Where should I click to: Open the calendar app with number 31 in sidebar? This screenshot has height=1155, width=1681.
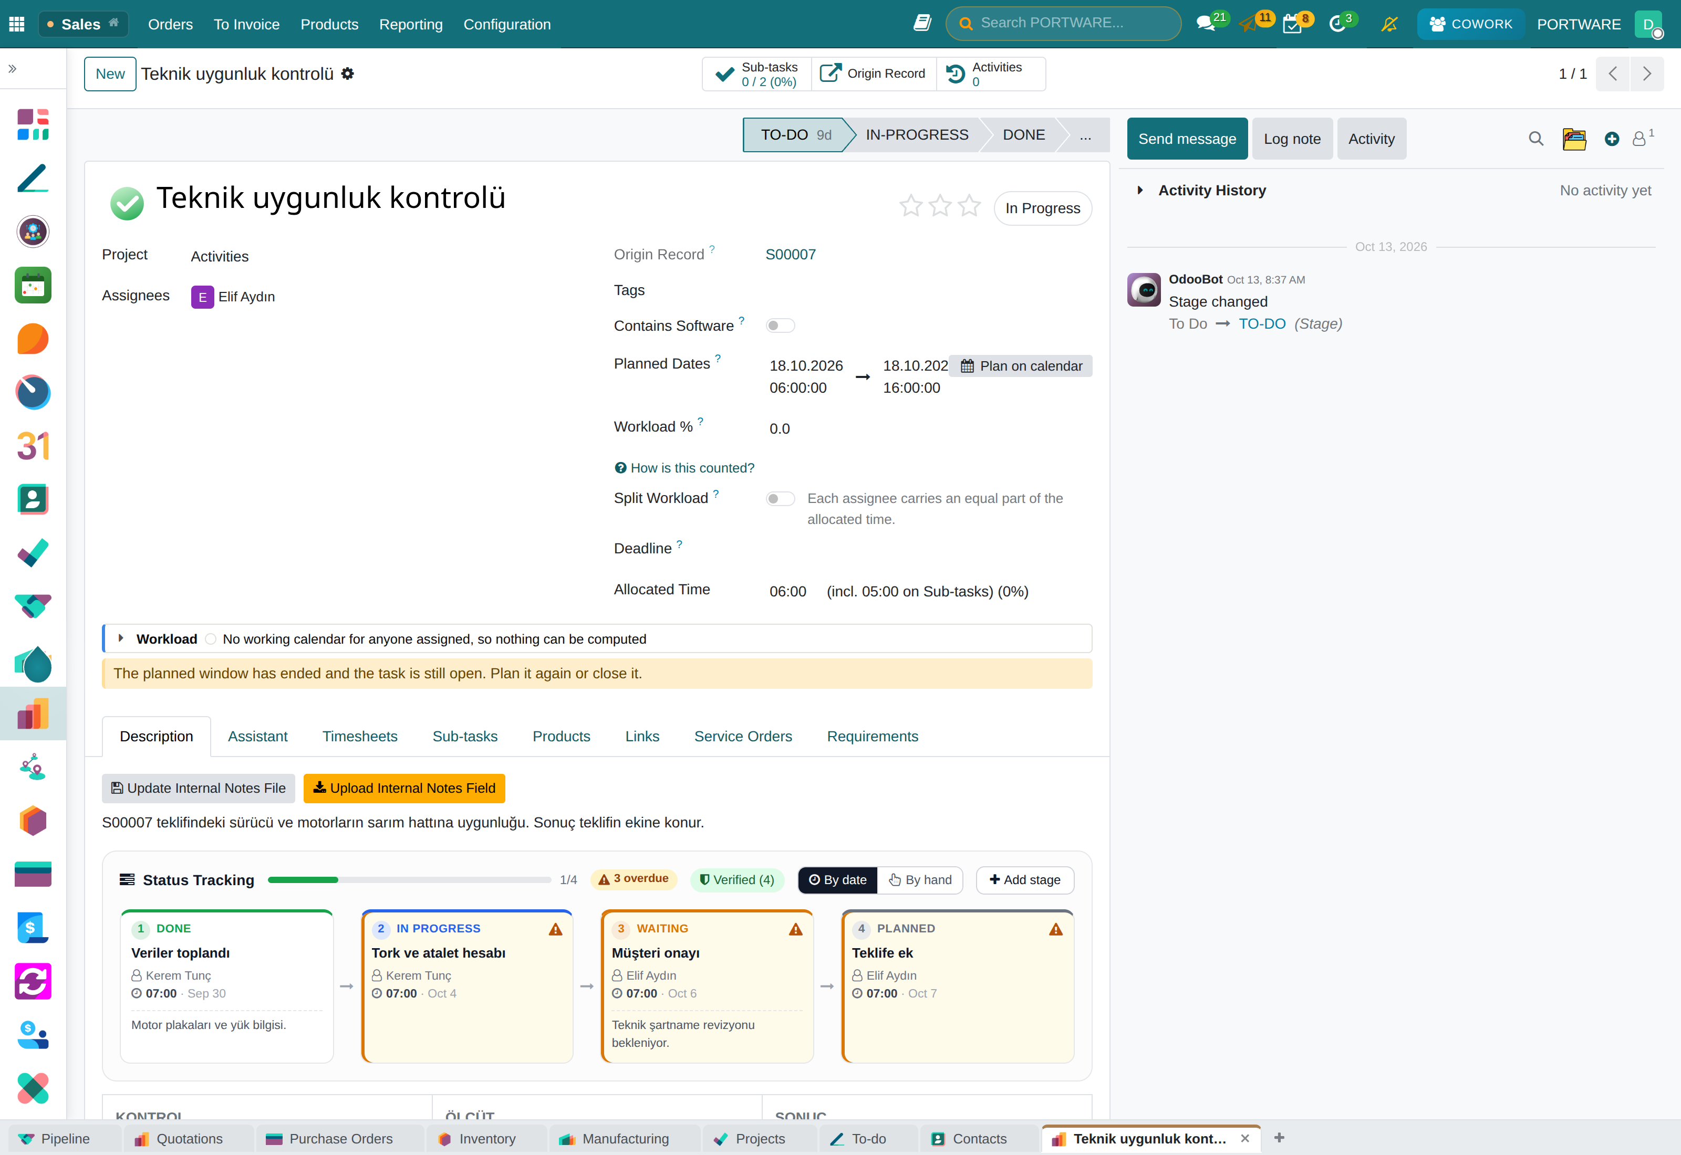[x=33, y=446]
